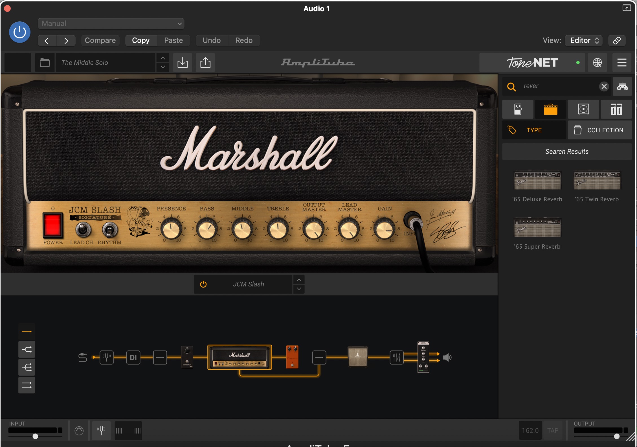Select the Marshall amp in signal chain

click(x=240, y=357)
